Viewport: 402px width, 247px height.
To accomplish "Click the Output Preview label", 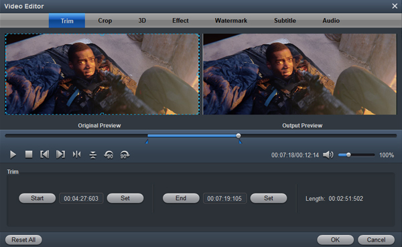I will point(302,126).
